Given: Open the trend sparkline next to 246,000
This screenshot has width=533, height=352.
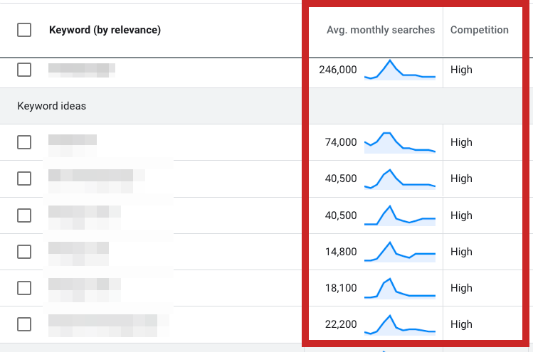Looking at the screenshot, I should (399, 70).
